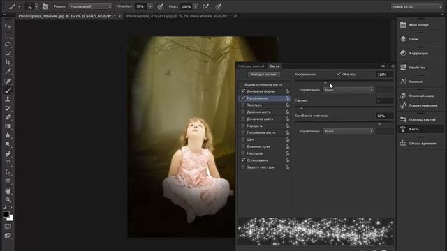Open blend mode Нормальный dropdown
The image size is (447, 251).
point(90,6)
